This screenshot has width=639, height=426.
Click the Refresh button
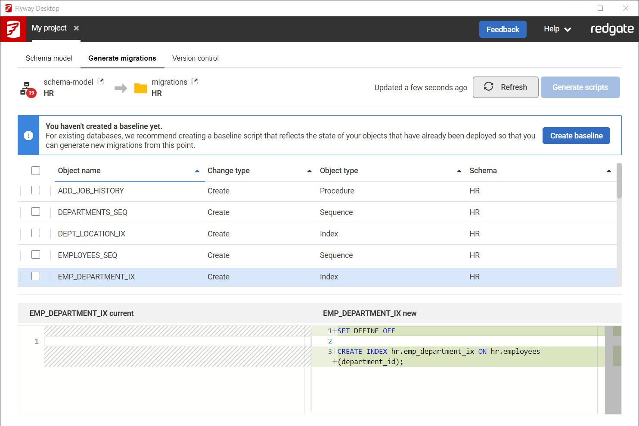coord(506,87)
